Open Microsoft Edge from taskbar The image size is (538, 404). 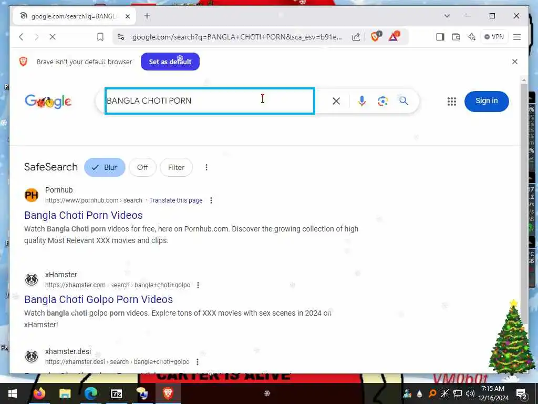point(90,393)
